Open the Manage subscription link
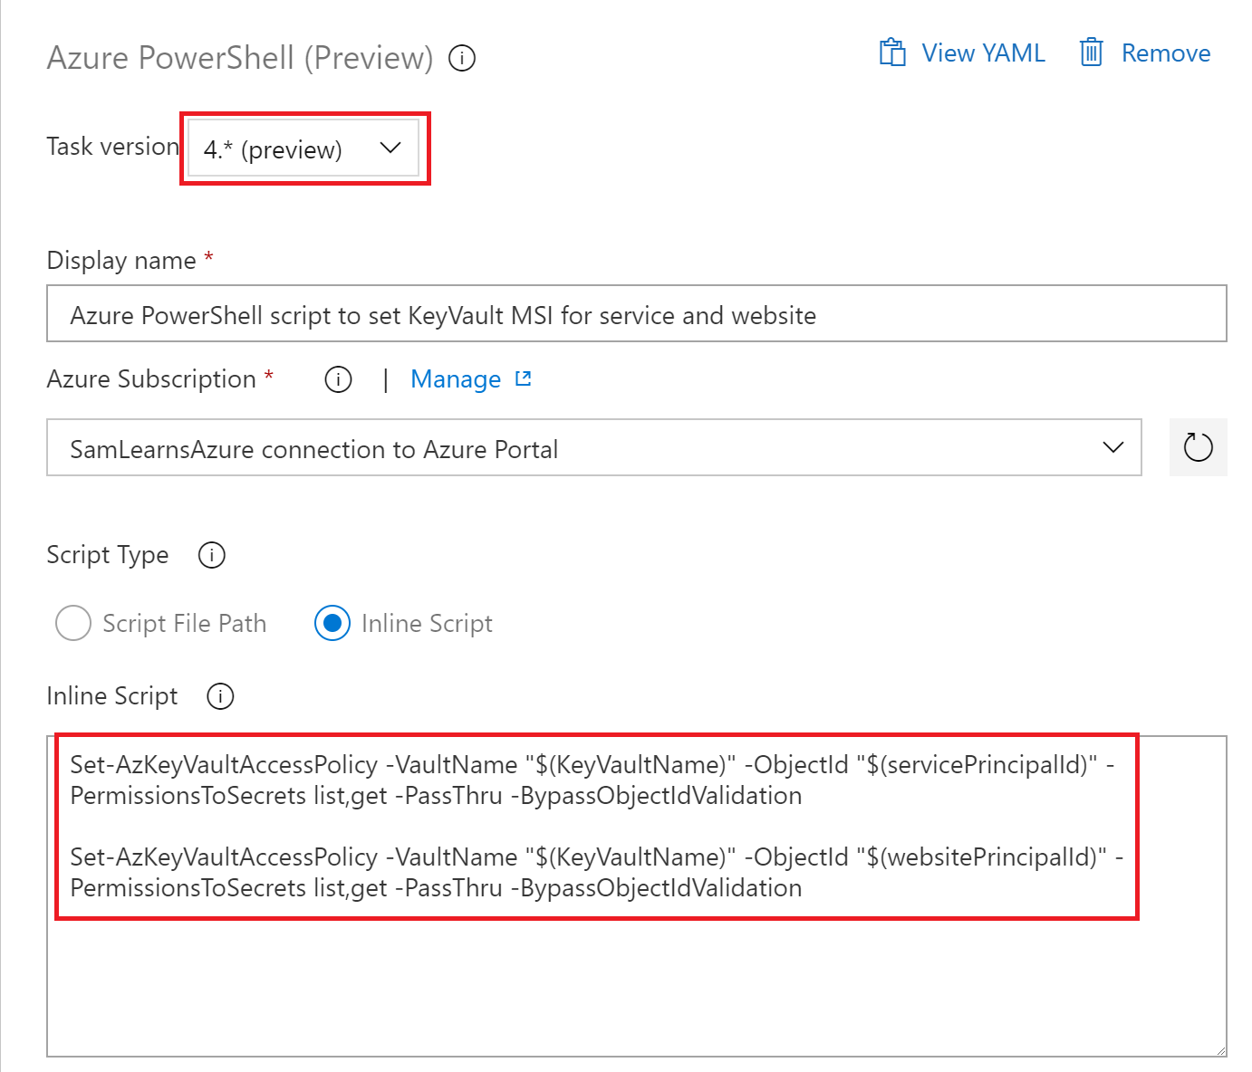This screenshot has width=1252, height=1072. [x=455, y=379]
